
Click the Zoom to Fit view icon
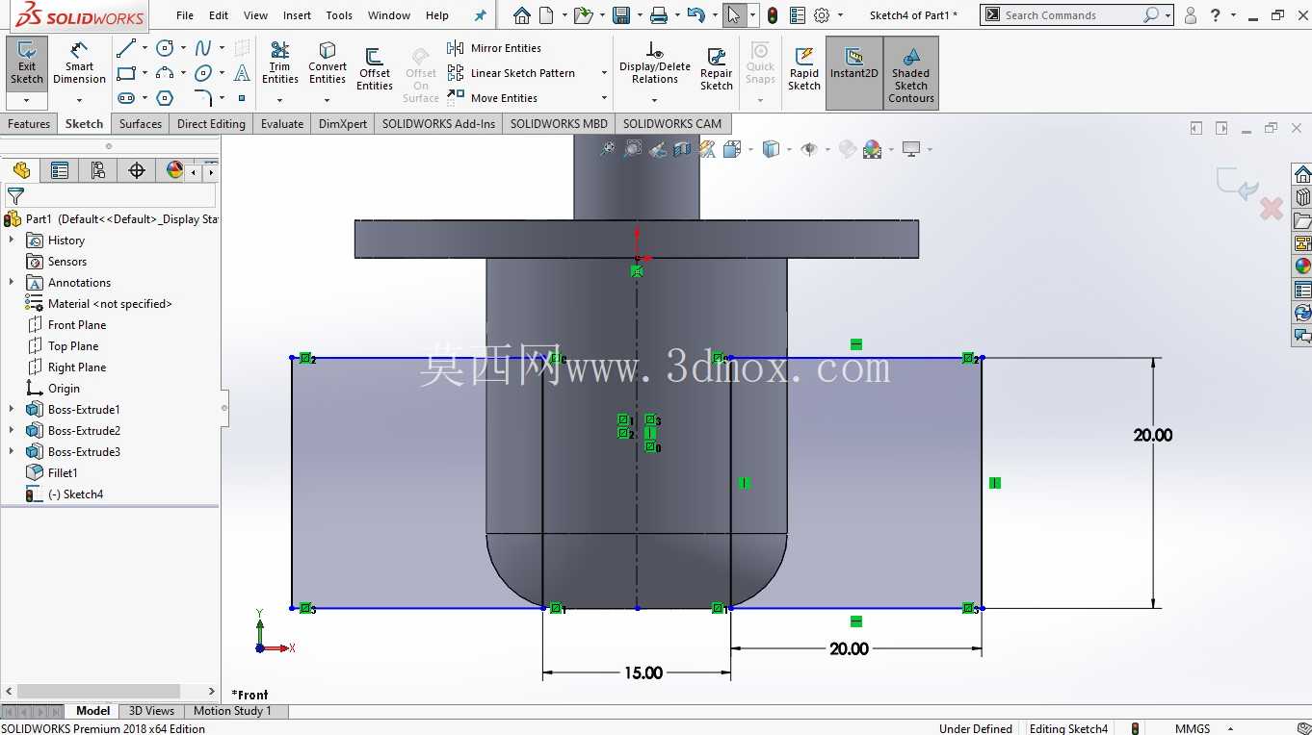607,149
